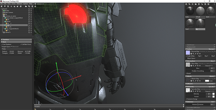Duplicate selected scene object icon

[29, 6]
